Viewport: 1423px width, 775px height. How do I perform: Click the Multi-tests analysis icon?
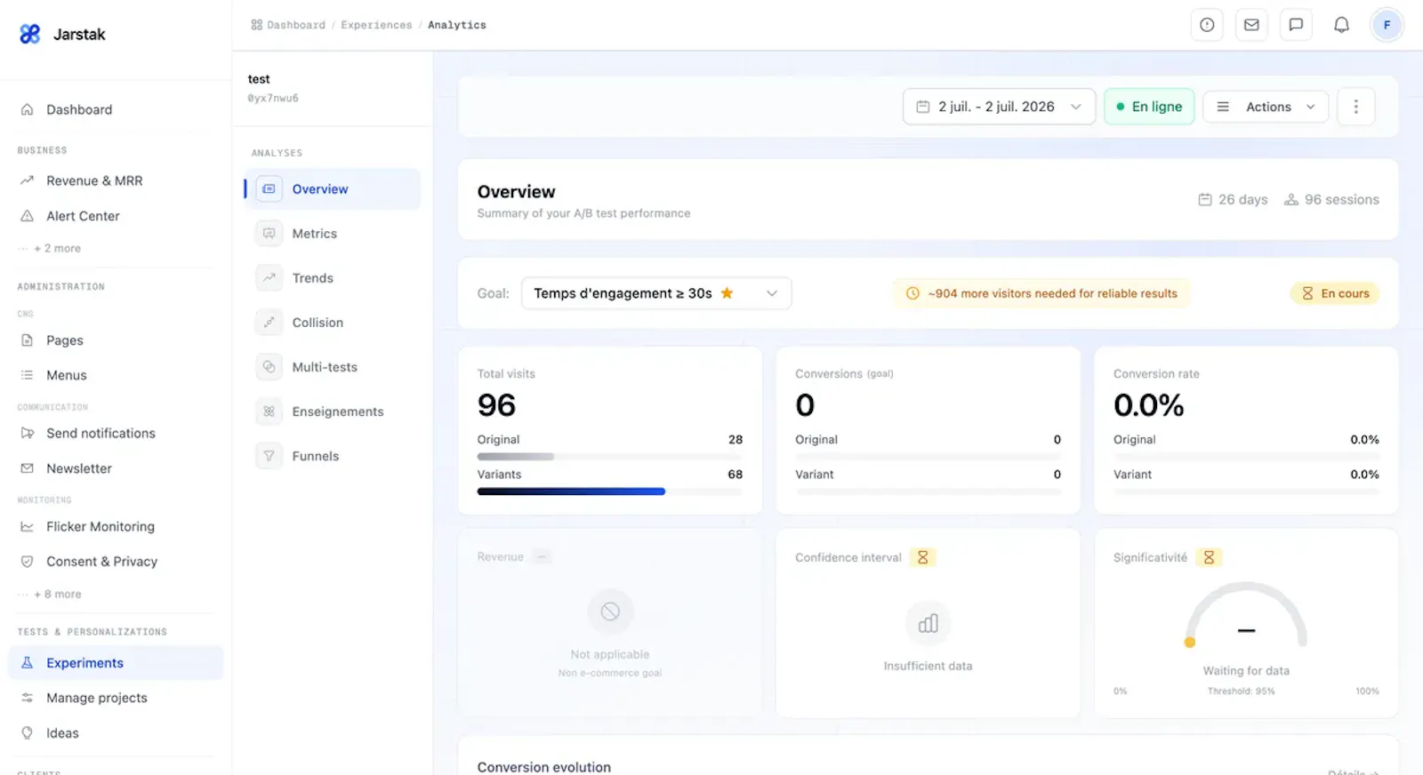[269, 367]
